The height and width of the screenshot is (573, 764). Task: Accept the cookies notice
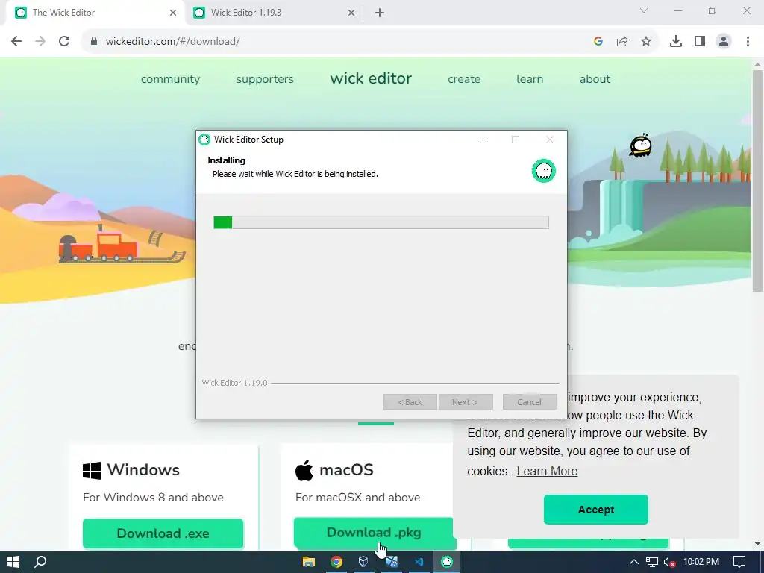pos(596,509)
